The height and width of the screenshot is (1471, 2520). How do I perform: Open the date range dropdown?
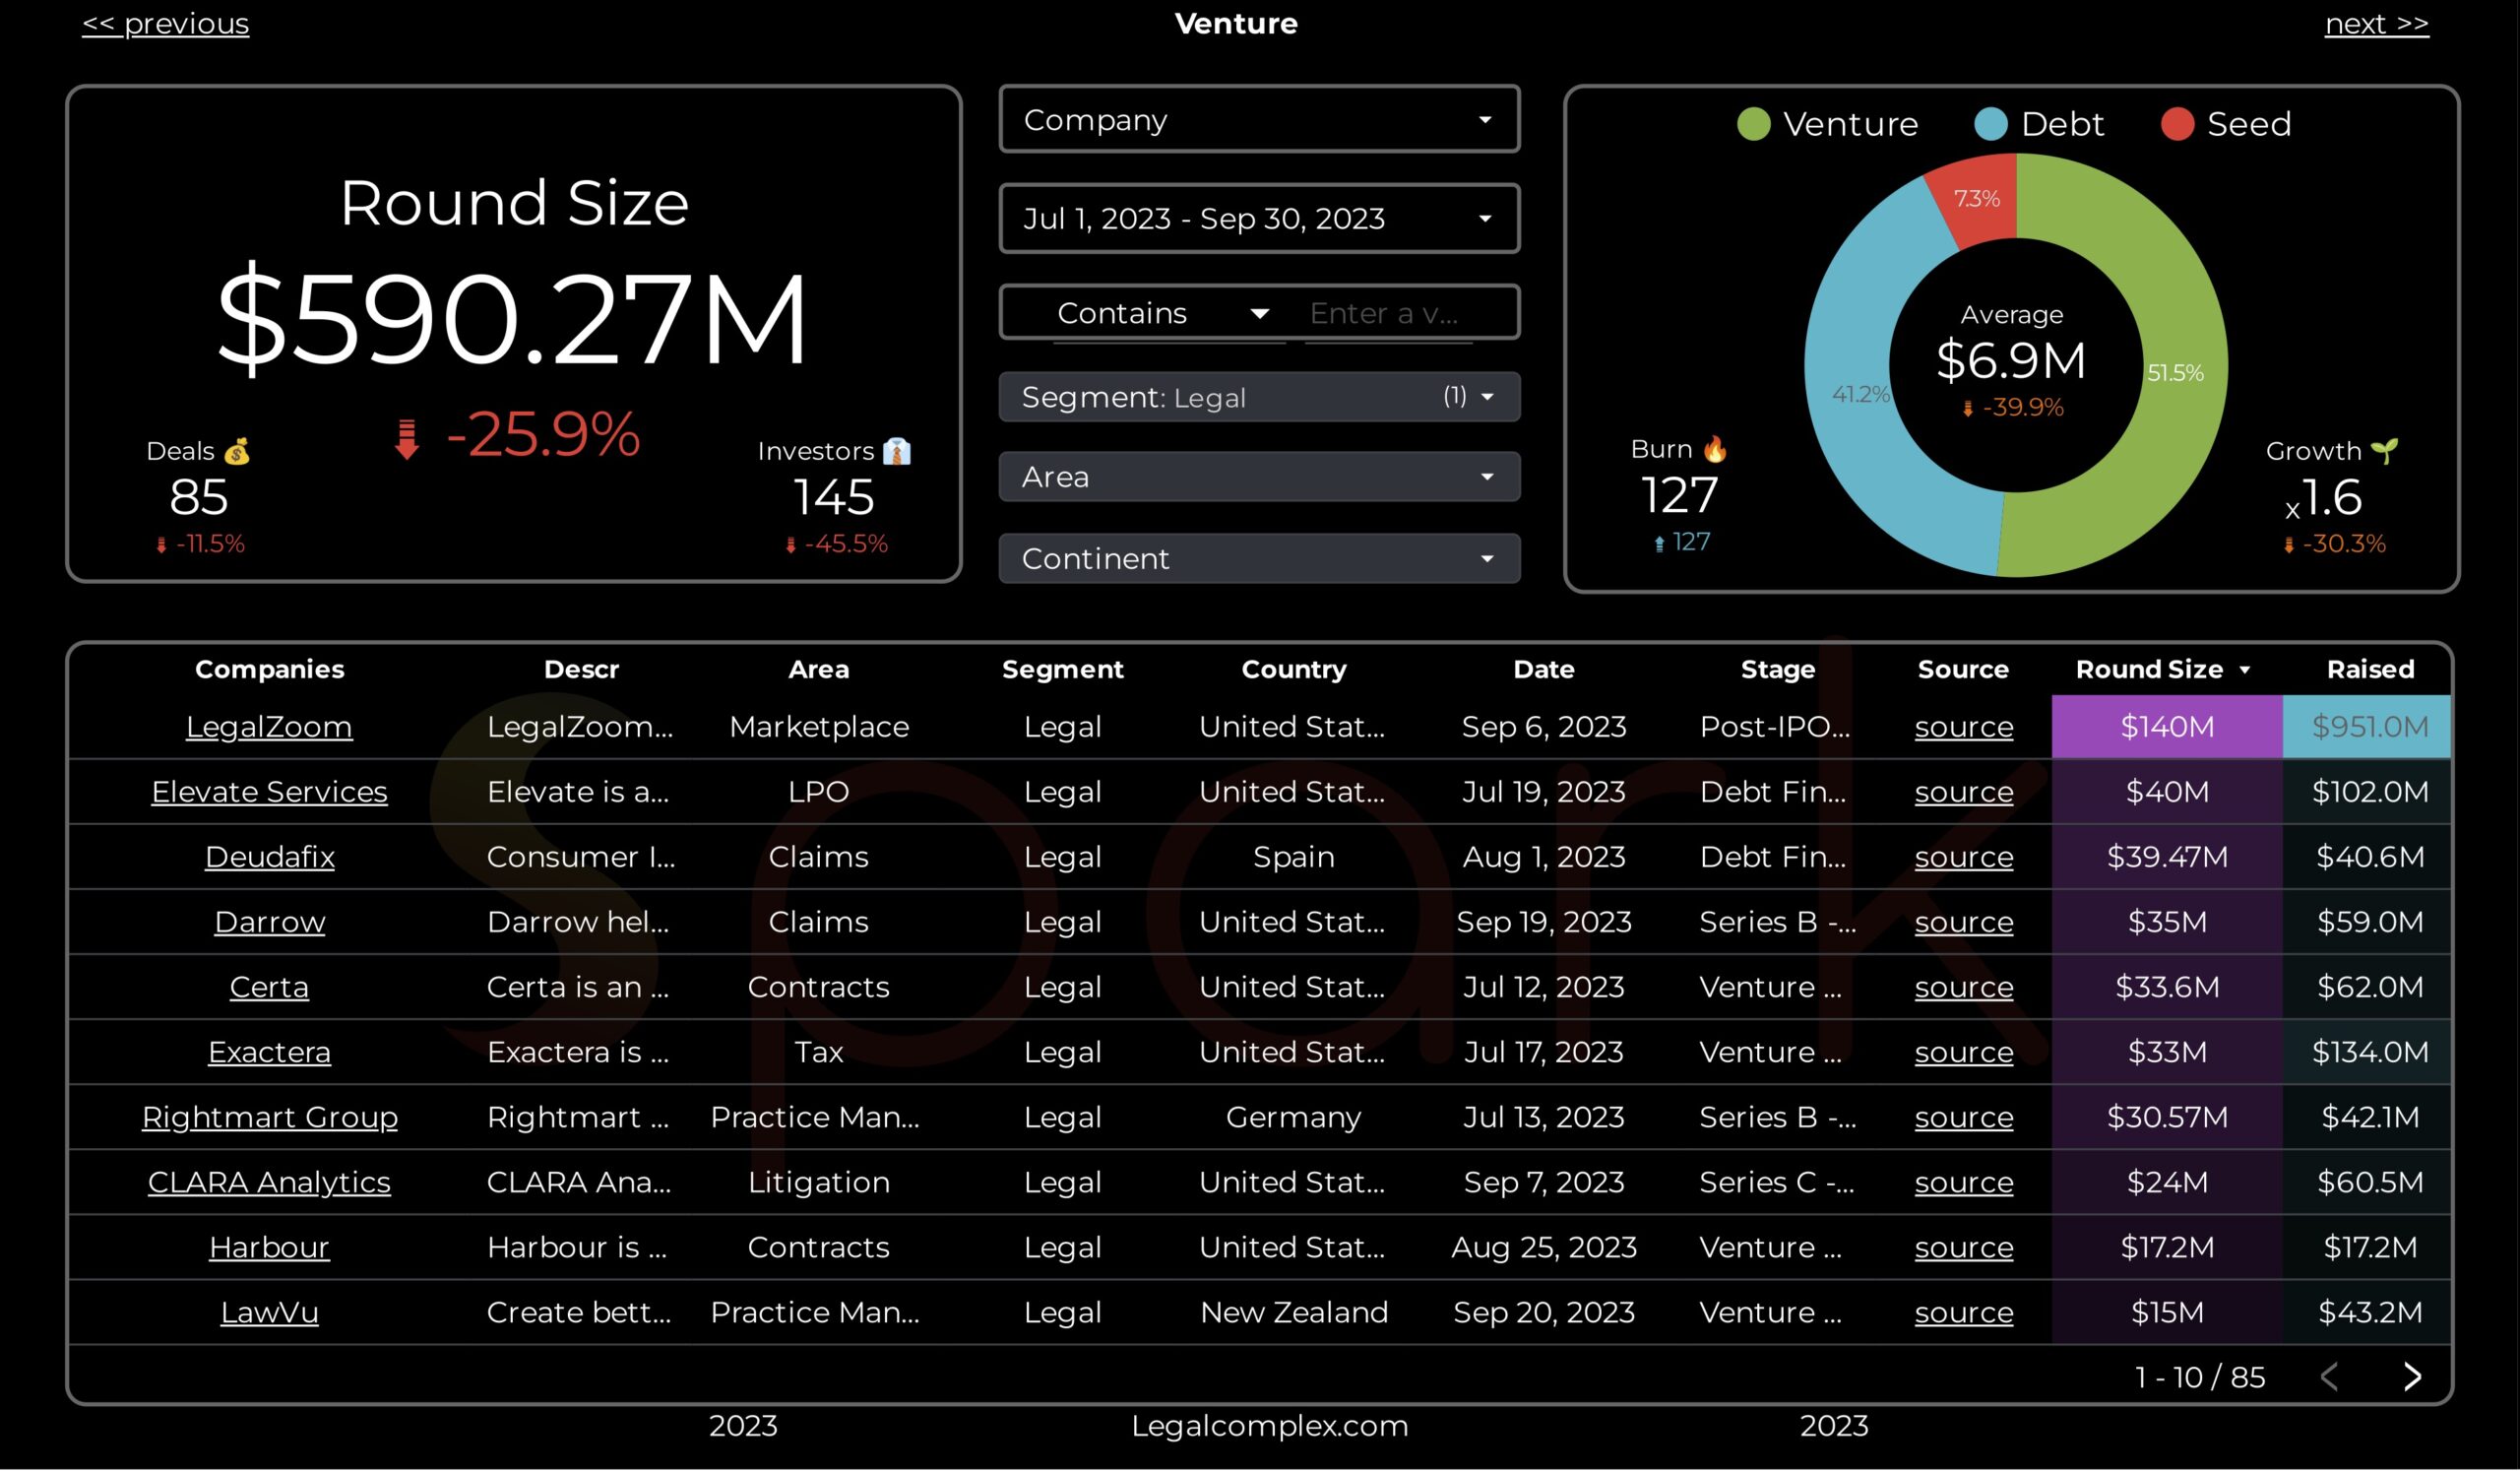[1259, 218]
